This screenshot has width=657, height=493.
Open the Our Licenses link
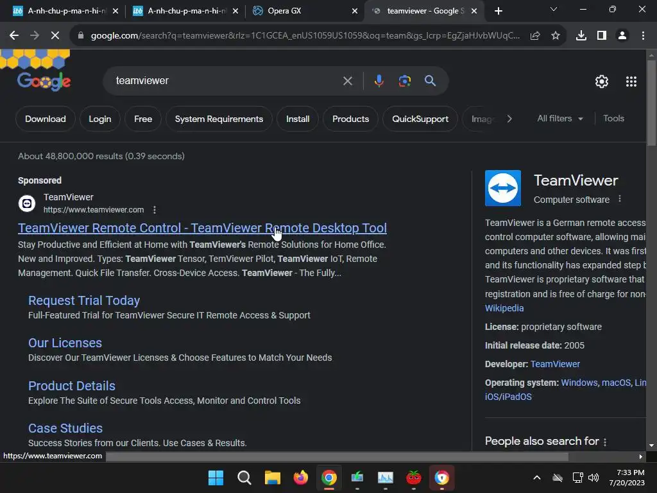[65, 343]
